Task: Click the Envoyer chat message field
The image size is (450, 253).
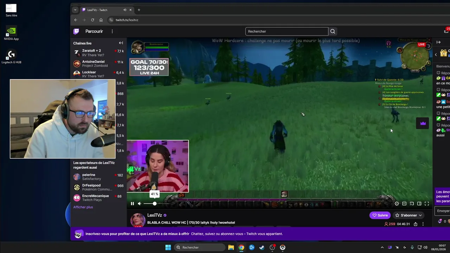Action: pyautogui.click(x=443, y=211)
